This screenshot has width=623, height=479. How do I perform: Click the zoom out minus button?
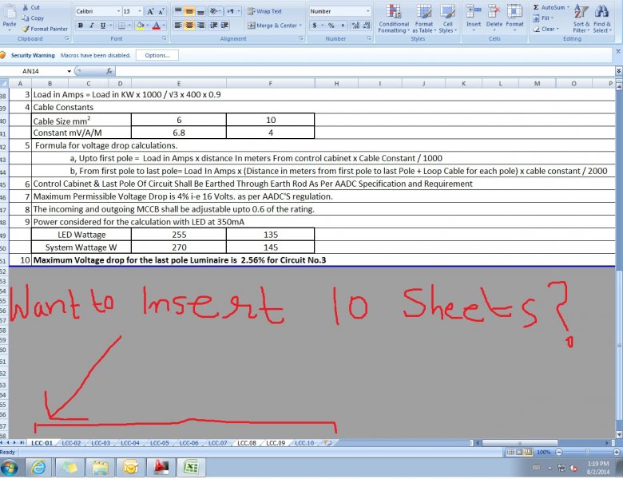(x=559, y=452)
